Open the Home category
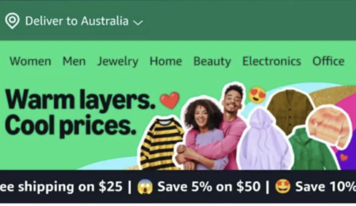Screen dimensions: 356x206 click(x=166, y=61)
